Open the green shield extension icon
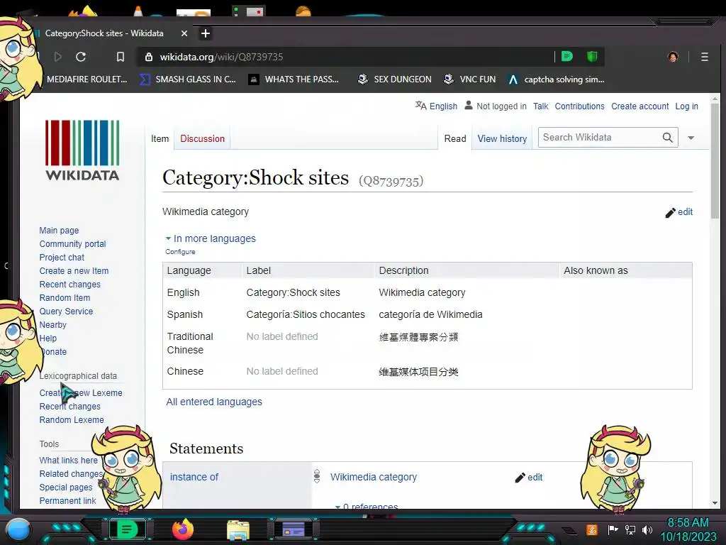 coord(592,57)
